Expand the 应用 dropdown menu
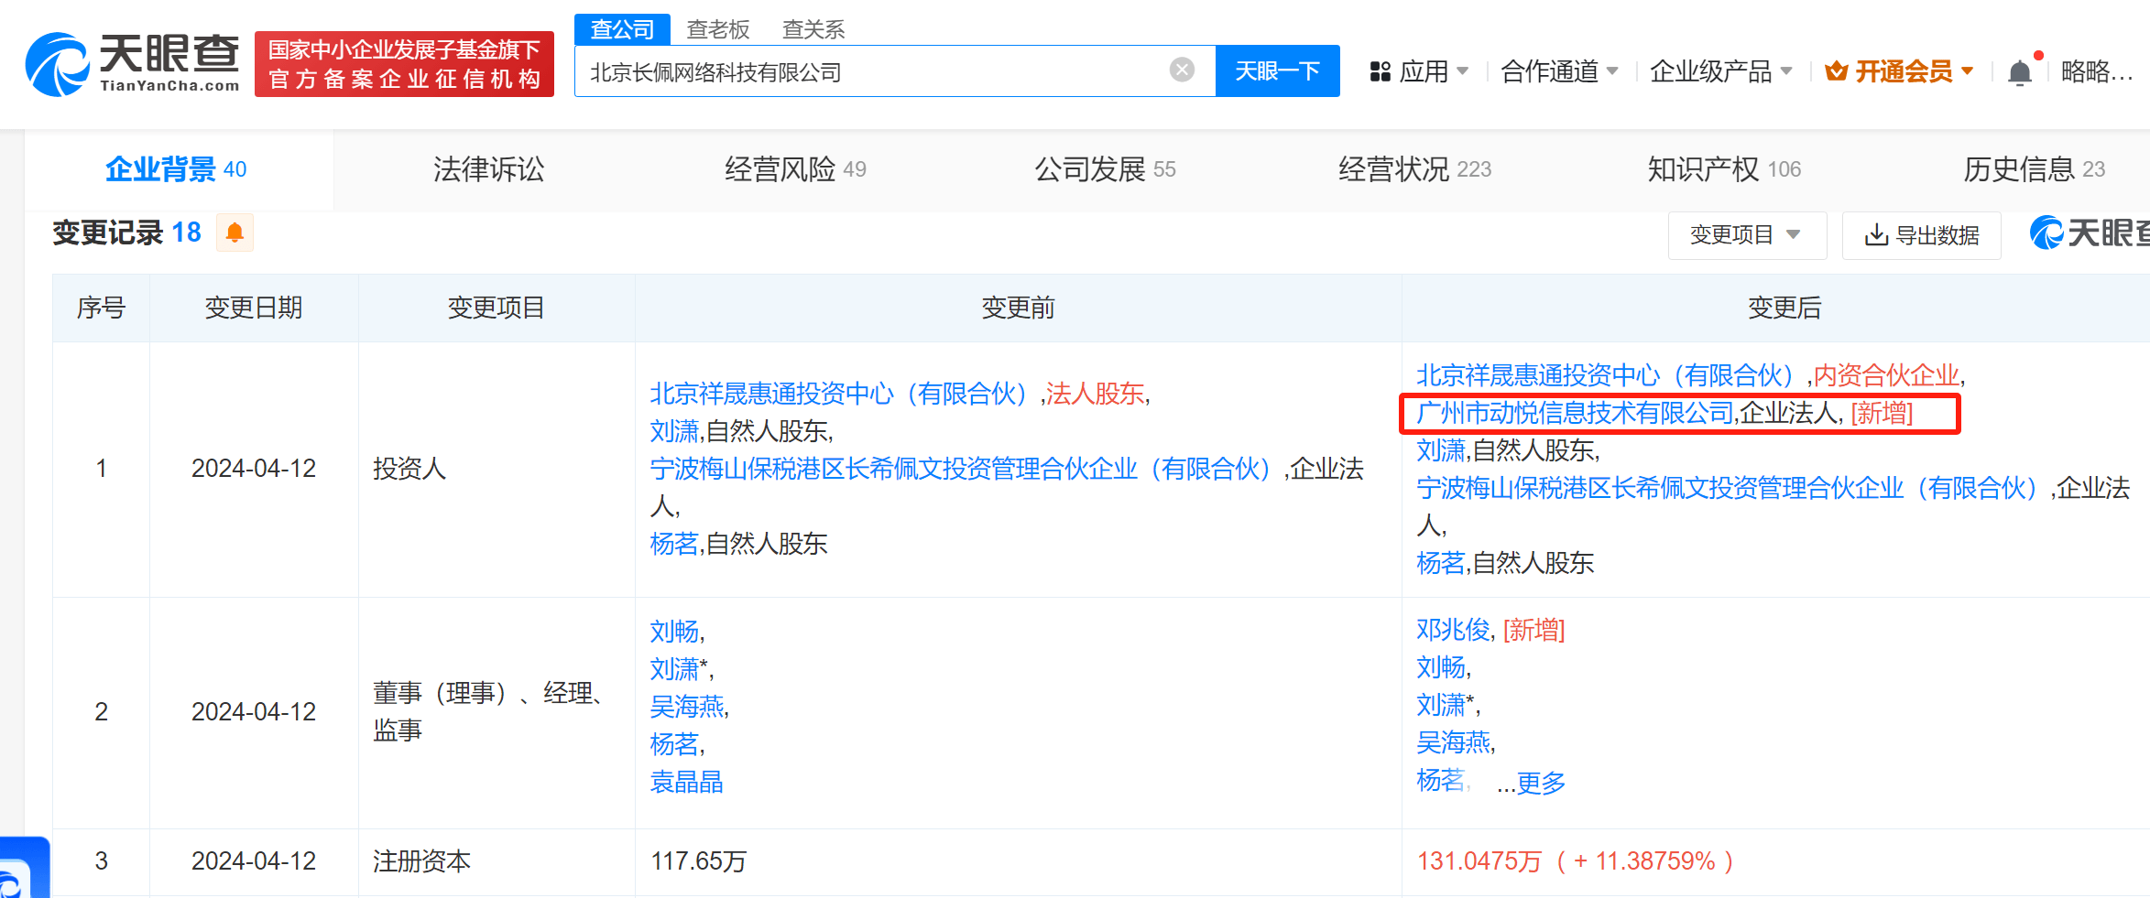Image resolution: width=2150 pixels, height=898 pixels. (1434, 71)
